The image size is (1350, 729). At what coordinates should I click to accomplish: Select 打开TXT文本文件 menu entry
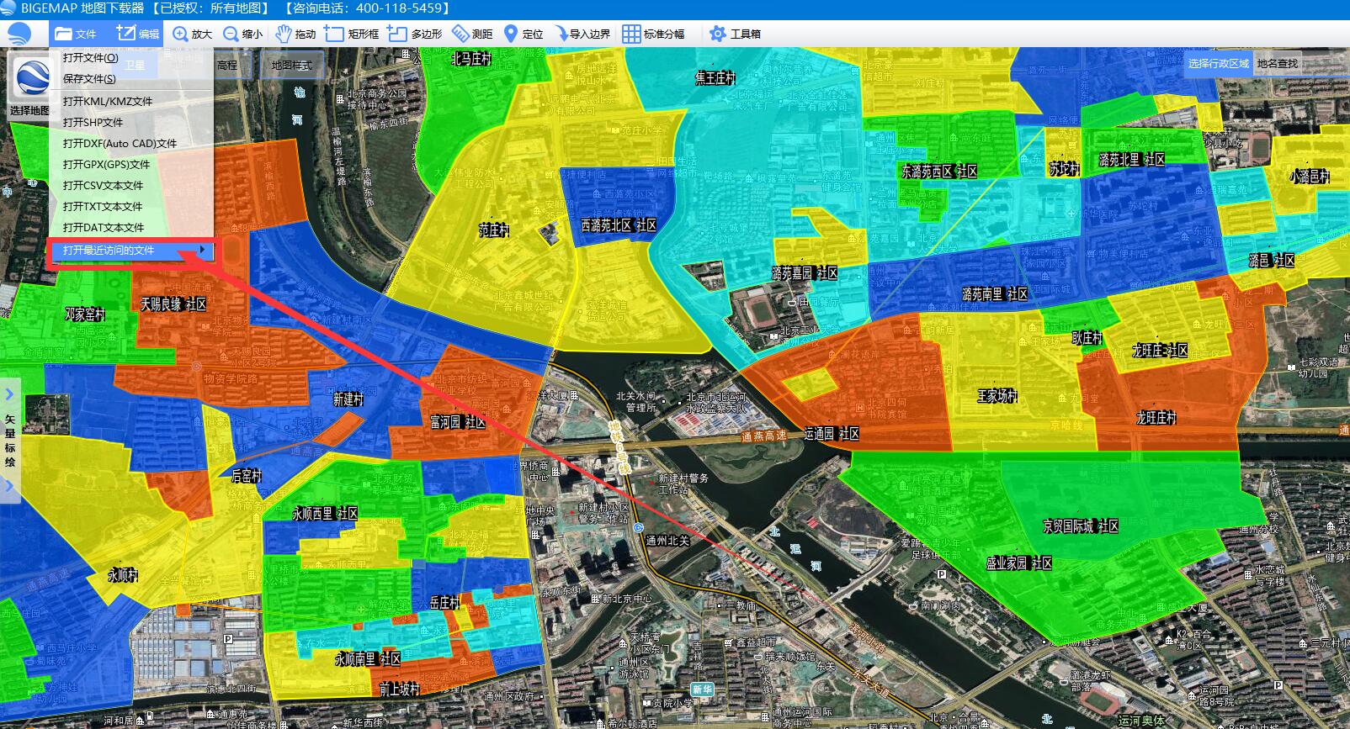click(x=103, y=206)
